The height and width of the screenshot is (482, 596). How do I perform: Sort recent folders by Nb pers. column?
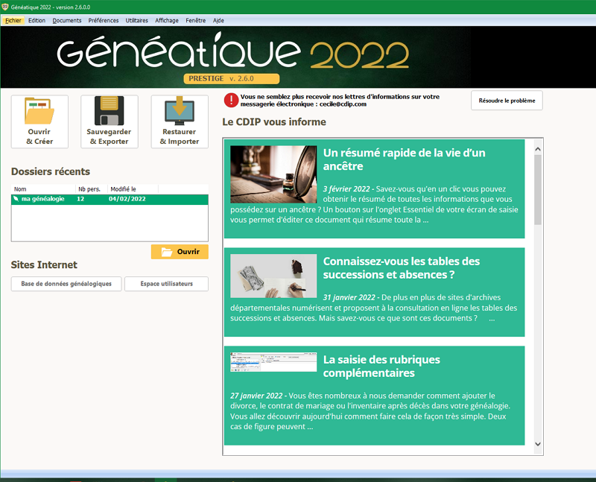[x=91, y=189]
